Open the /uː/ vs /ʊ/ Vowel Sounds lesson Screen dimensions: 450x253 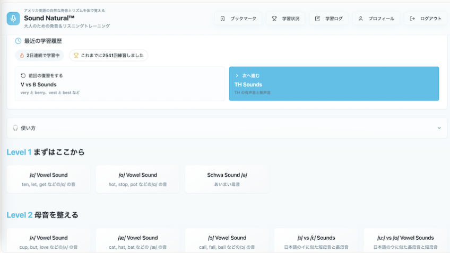405,240
